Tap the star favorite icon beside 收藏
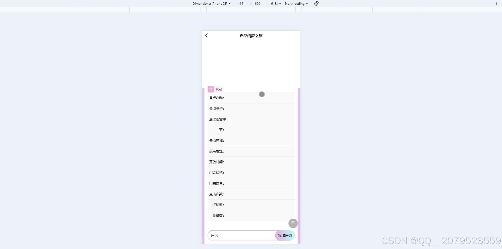This screenshot has width=502, height=249. [211, 89]
